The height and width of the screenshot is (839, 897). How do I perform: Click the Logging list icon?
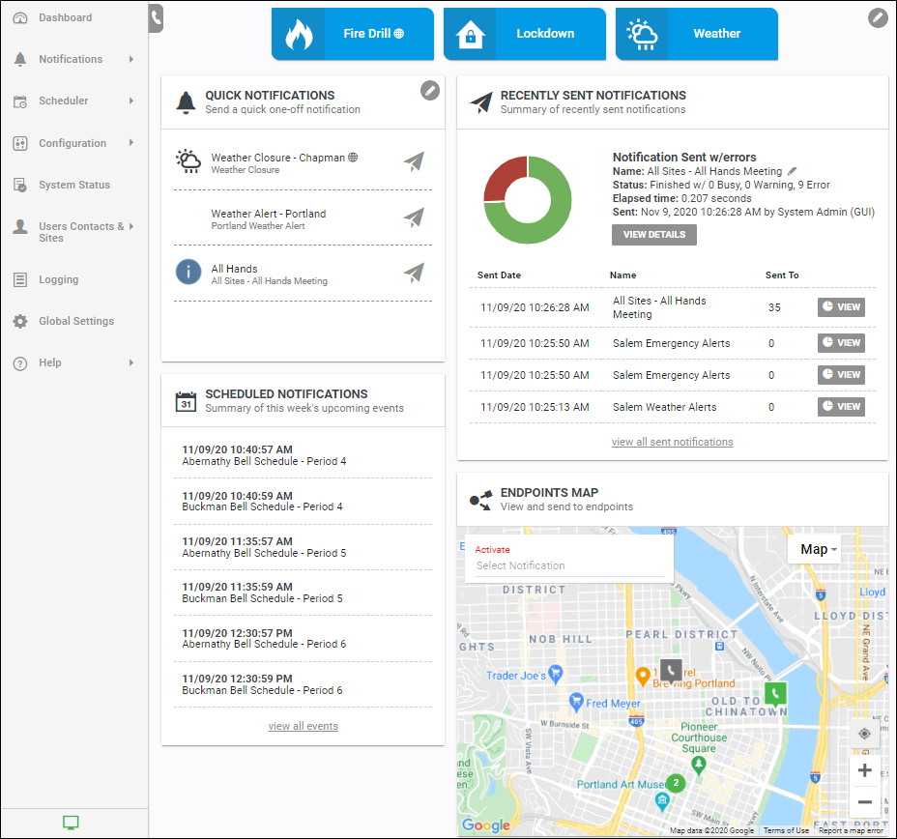[x=20, y=279]
